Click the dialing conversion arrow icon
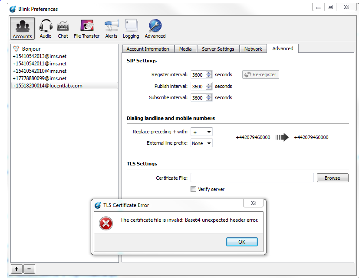 pos(282,137)
